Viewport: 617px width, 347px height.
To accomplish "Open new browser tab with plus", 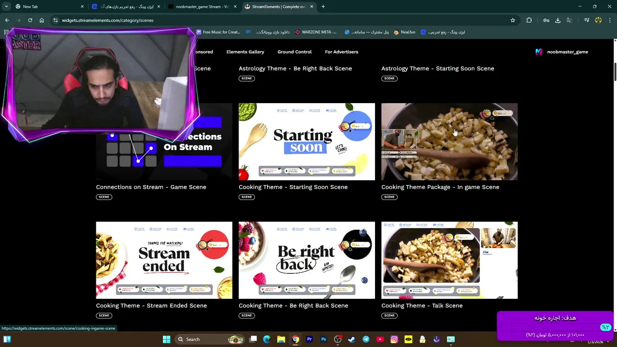I will (323, 7).
